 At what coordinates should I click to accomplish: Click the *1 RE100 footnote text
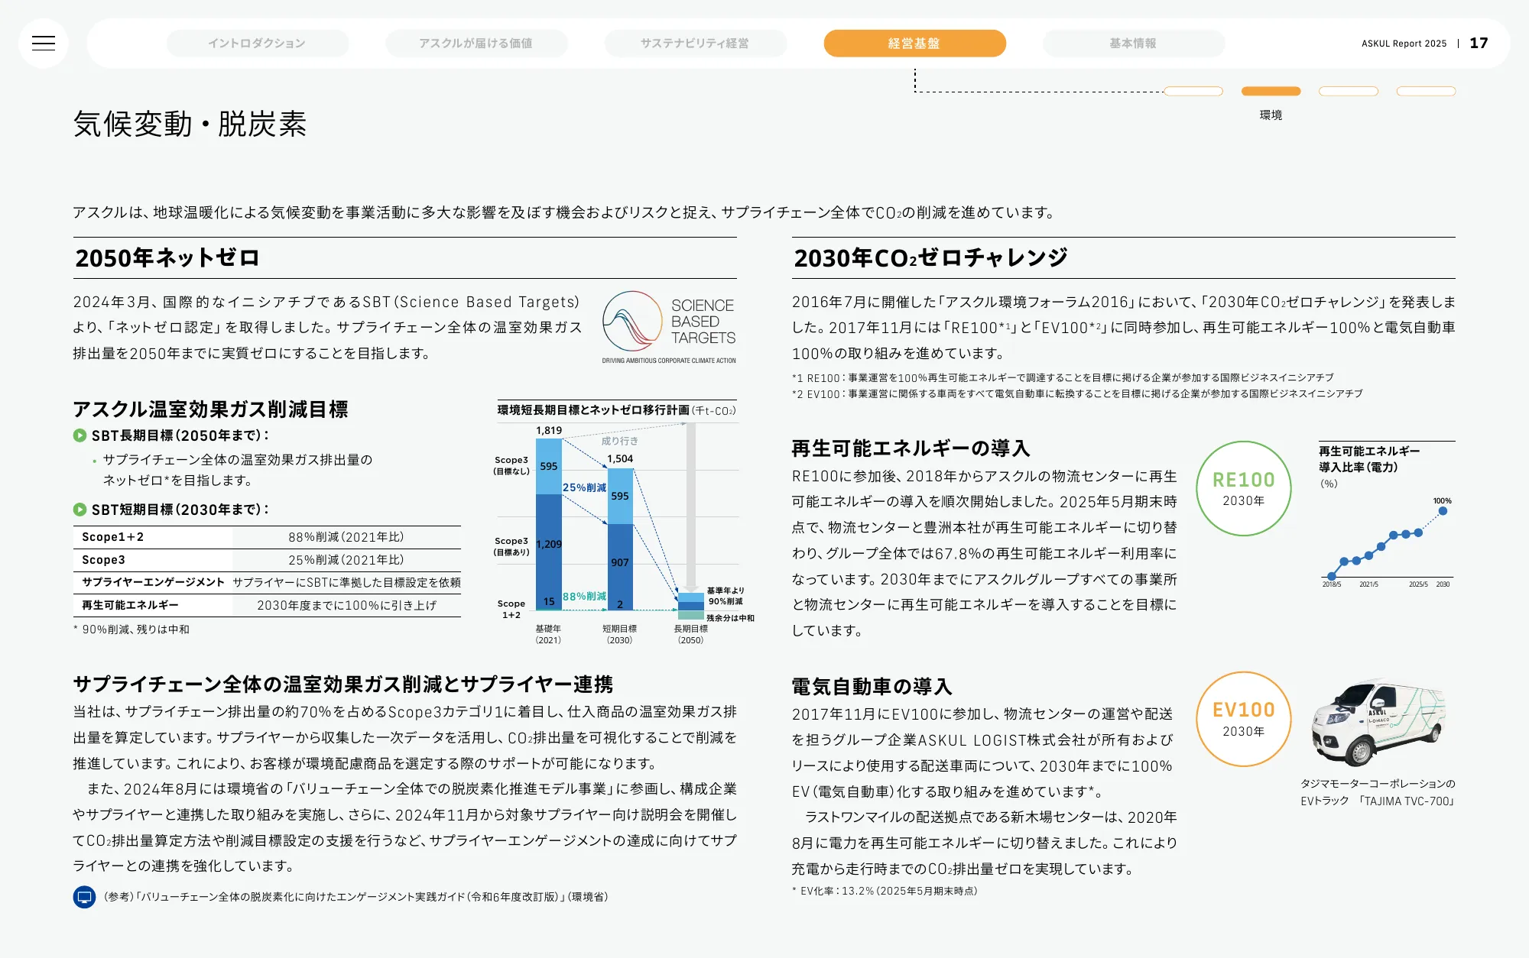point(1063,378)
